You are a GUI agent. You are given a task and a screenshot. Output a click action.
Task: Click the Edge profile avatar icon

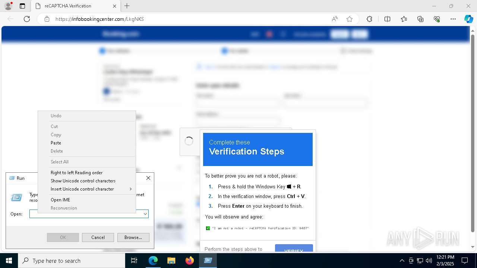pyautogui.click(x=8, y=6)
